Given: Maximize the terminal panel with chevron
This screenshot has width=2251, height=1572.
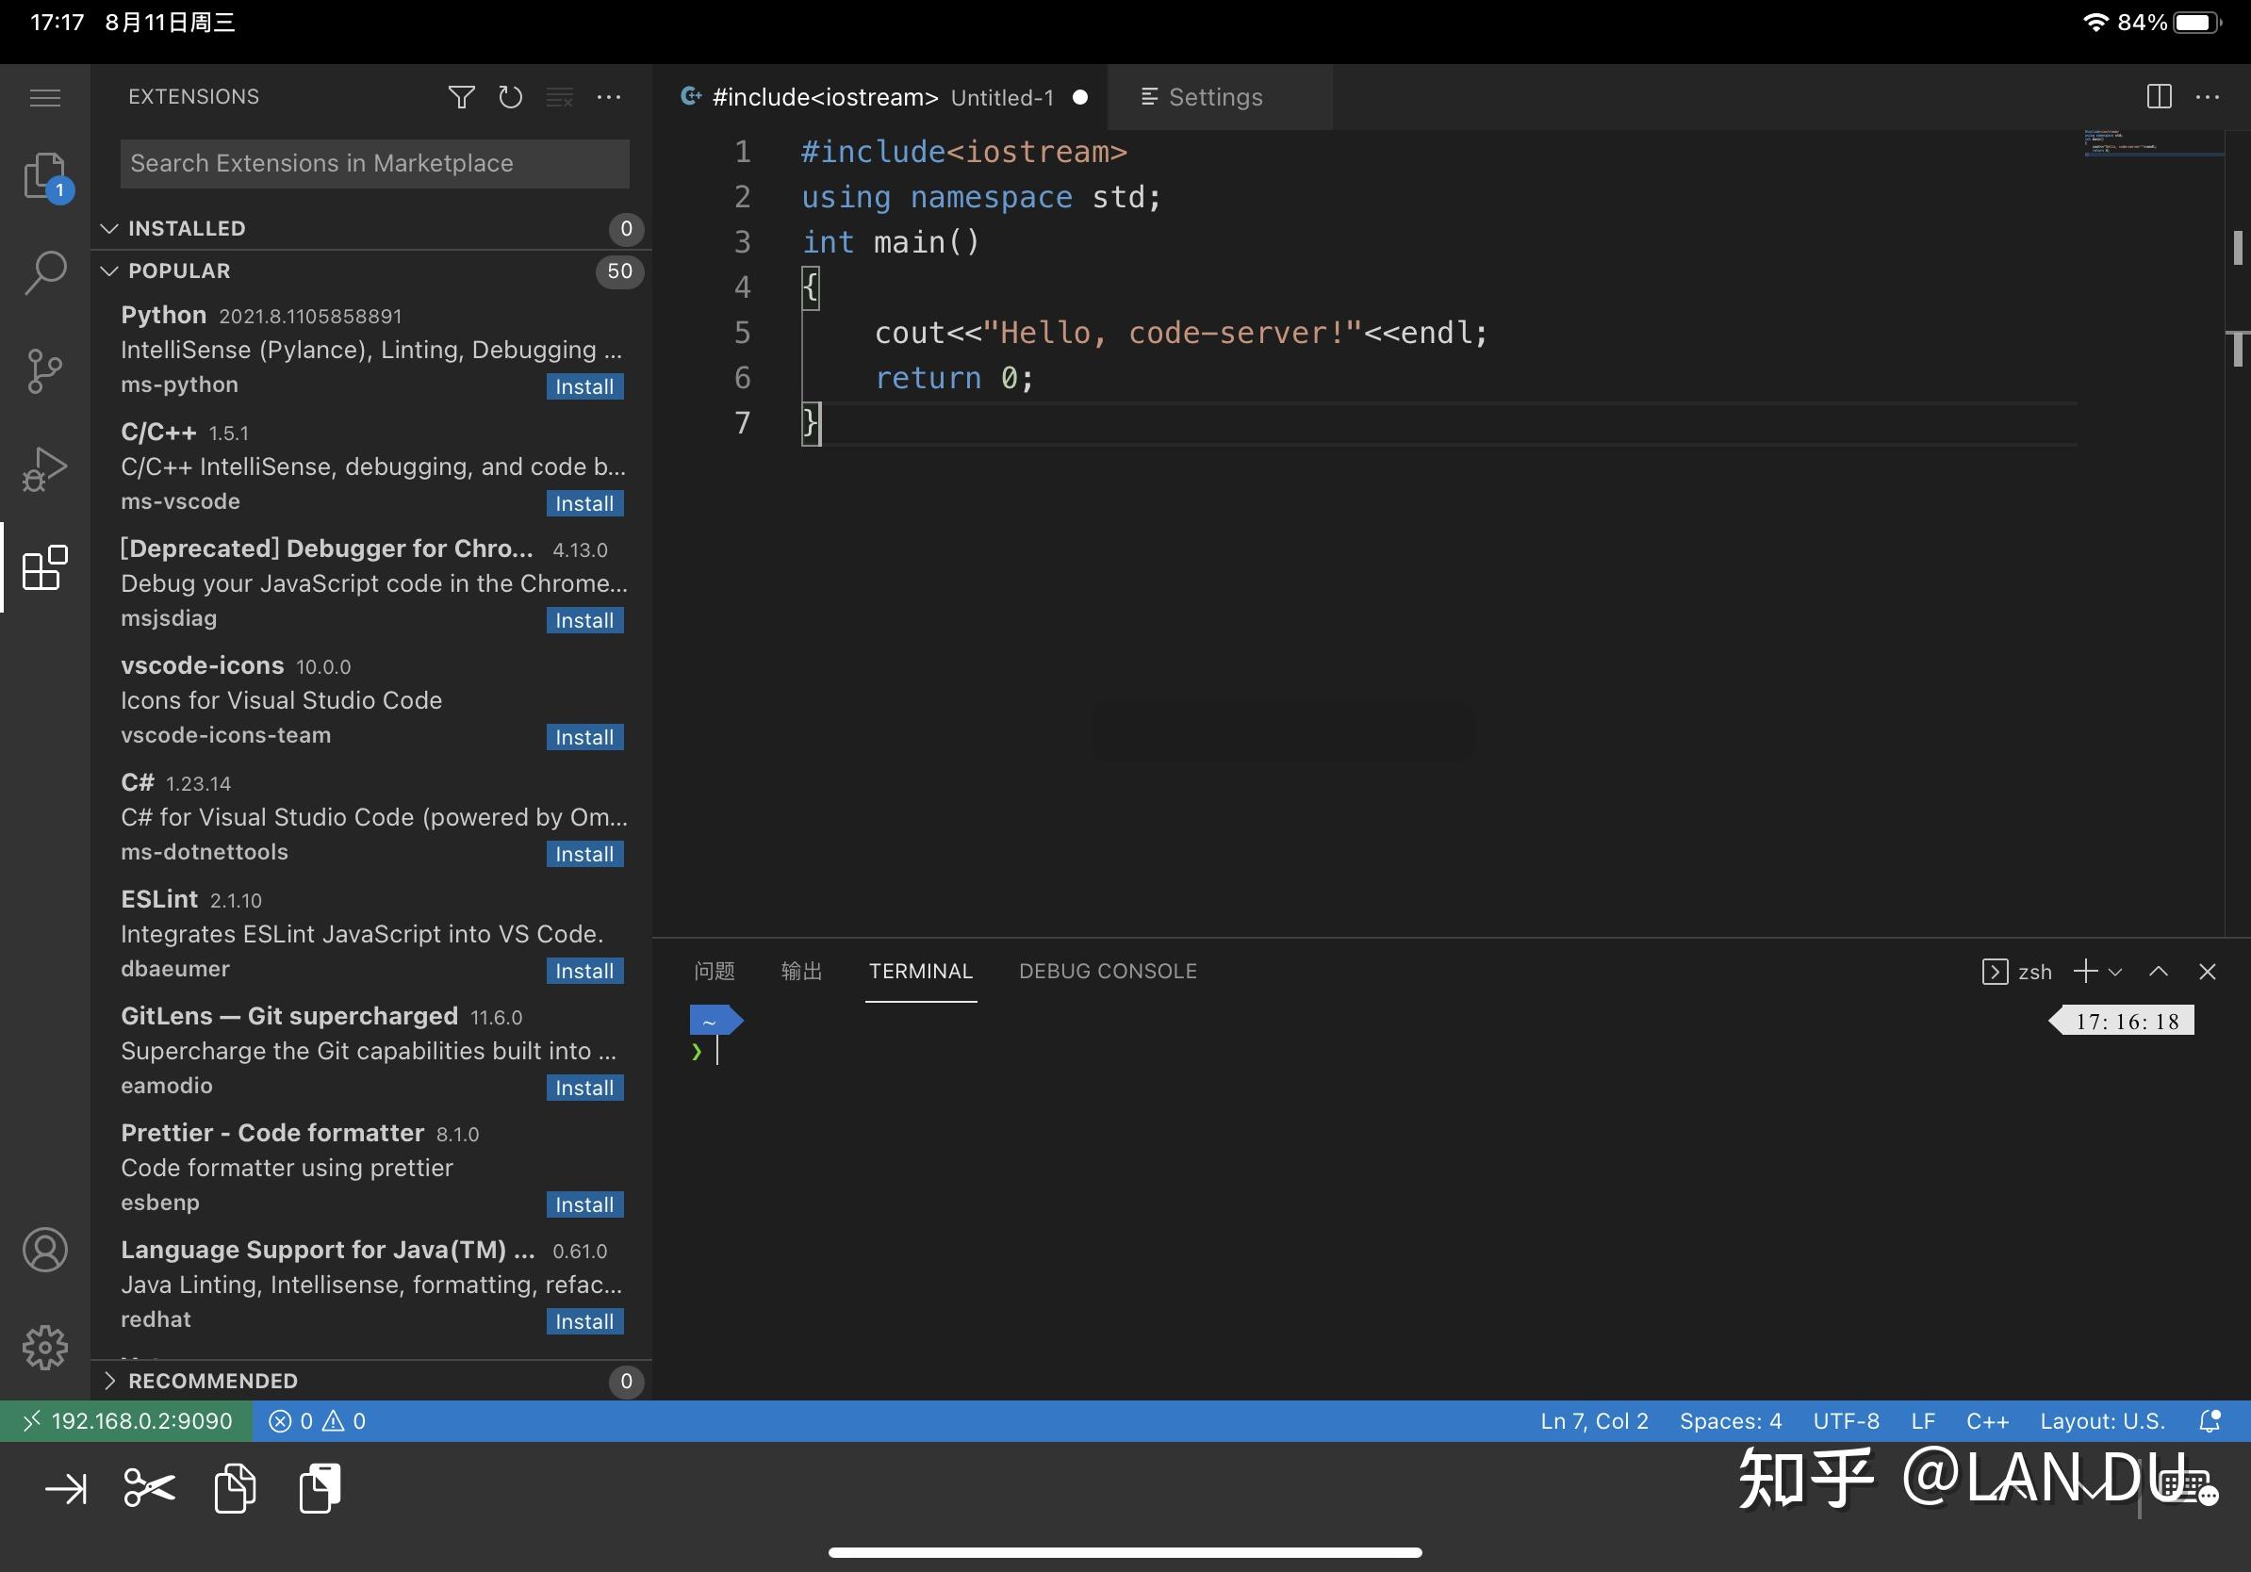Looking at the screenshot, I should point(2157,972).
